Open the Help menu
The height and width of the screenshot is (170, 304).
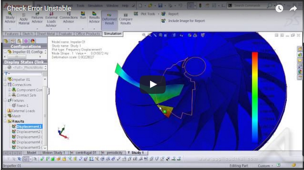(x=125, y=6)
